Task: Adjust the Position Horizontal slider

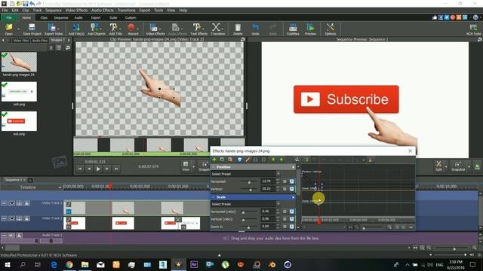Action: (249, 182)
